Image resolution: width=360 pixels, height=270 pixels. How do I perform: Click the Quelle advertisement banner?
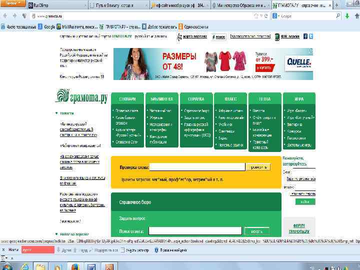[x=213, y=64]
